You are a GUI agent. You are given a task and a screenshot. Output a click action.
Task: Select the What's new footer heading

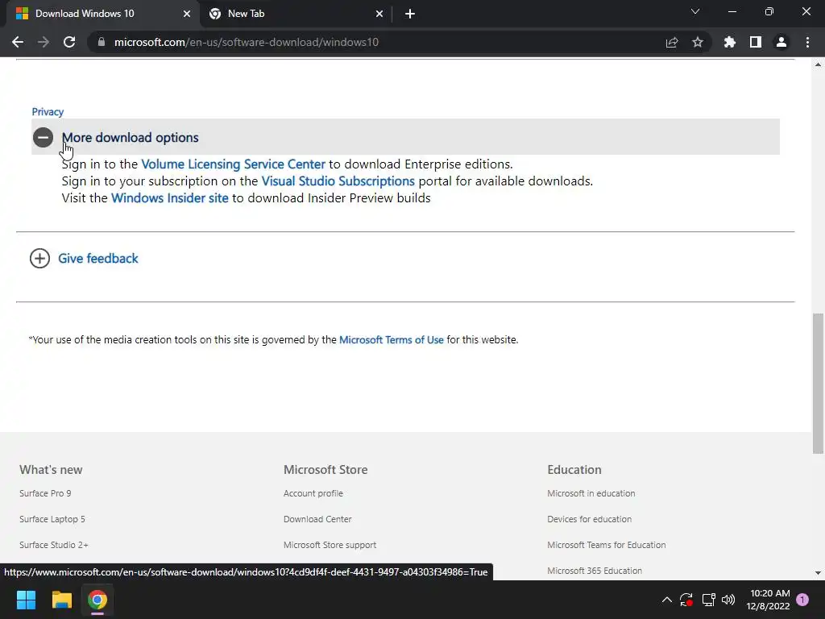pyautogui.click(x=51, y=470)
